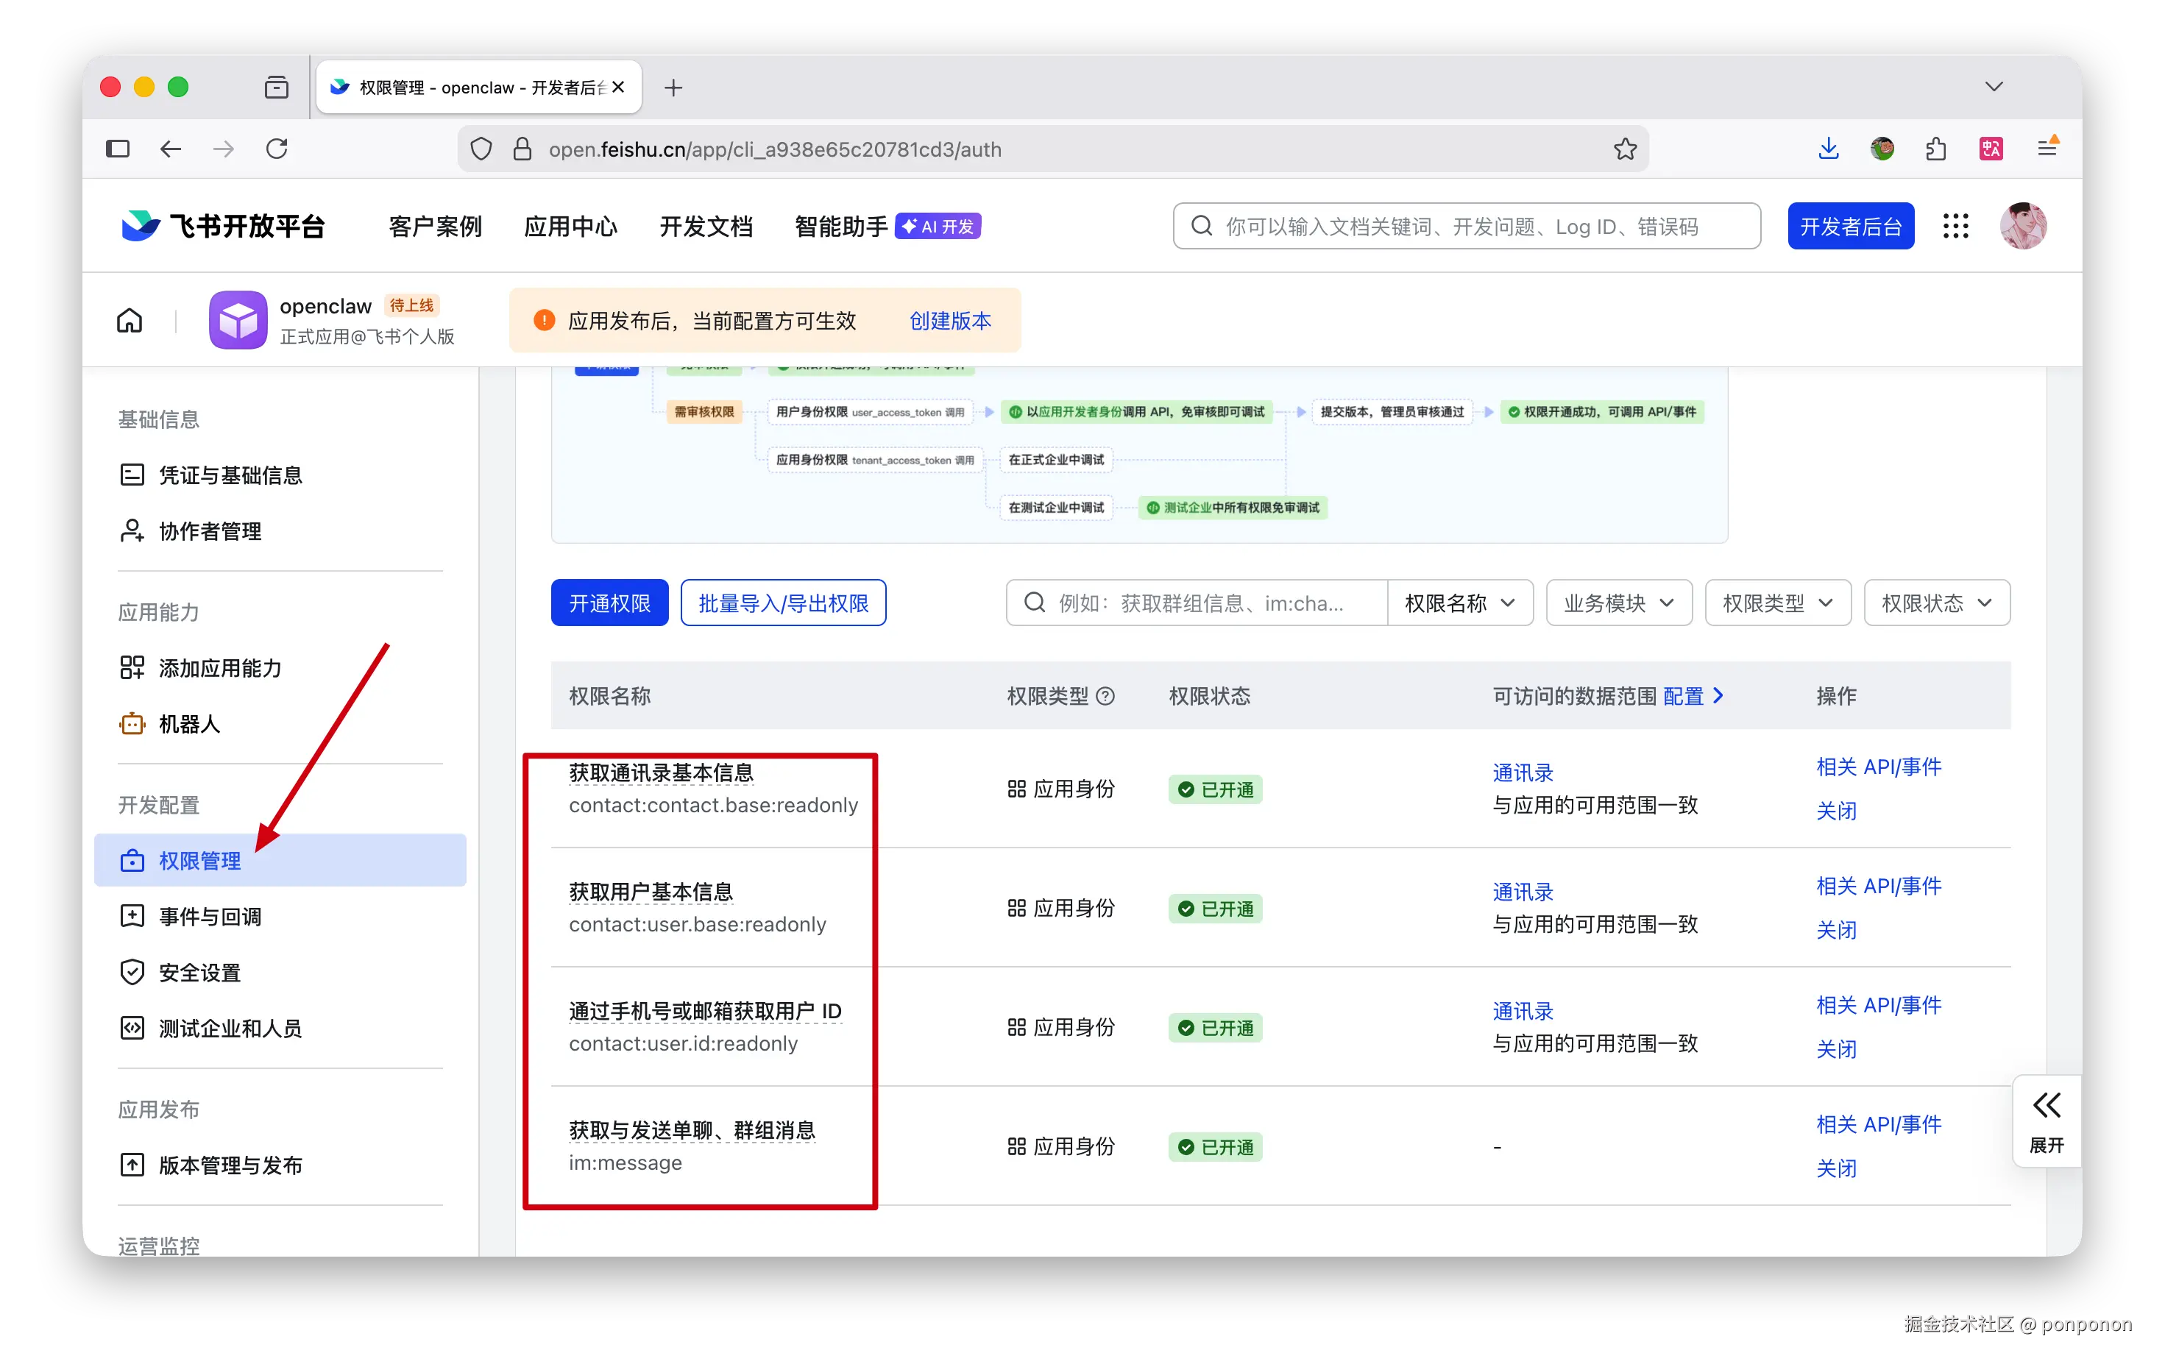Open 事件与回调 in the sidebar
Screen dimensions: 2165x1367
210,917
